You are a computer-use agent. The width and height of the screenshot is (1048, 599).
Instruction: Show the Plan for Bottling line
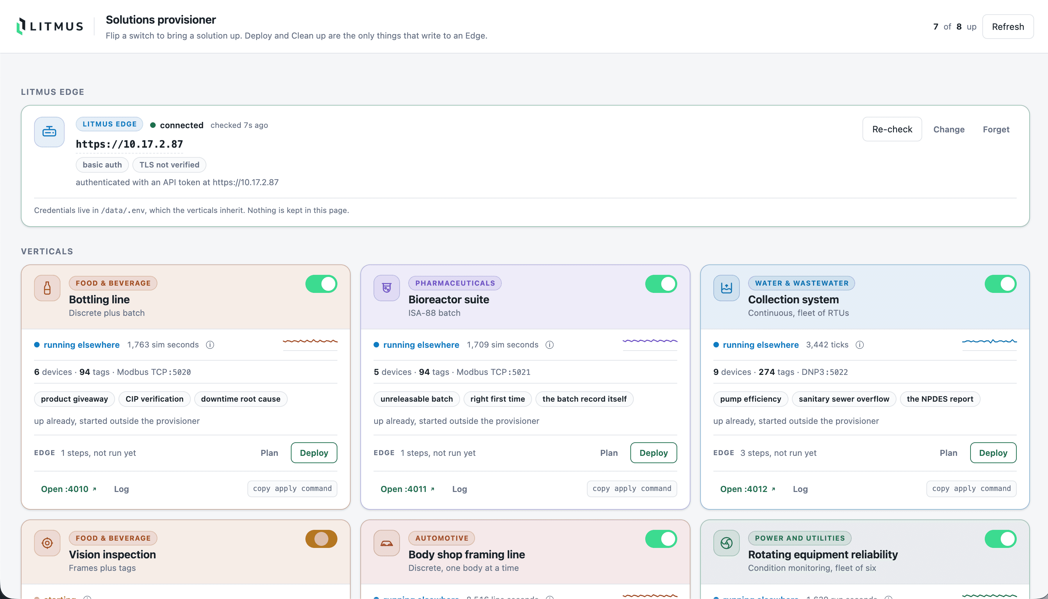coord(269,452)
